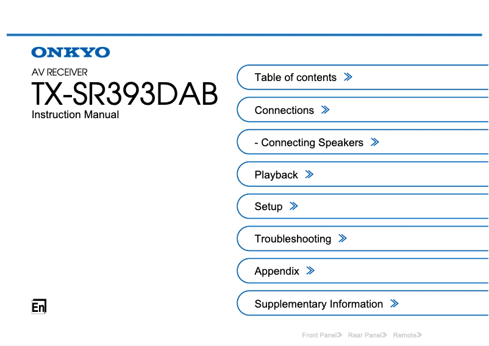Click the double chevron after Connecting Speakers
This screenshot has width=489, height=346.
[374, 143]
